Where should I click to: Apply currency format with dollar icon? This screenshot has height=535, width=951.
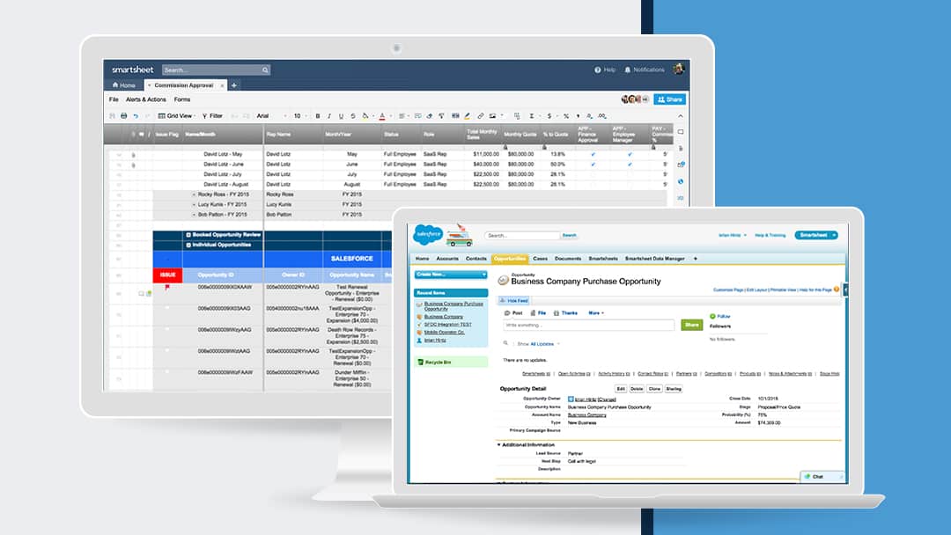pos(549,116)
